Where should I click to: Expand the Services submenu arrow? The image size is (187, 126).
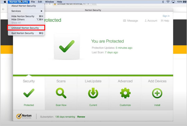pyautogui.click(x=41, y=11)
